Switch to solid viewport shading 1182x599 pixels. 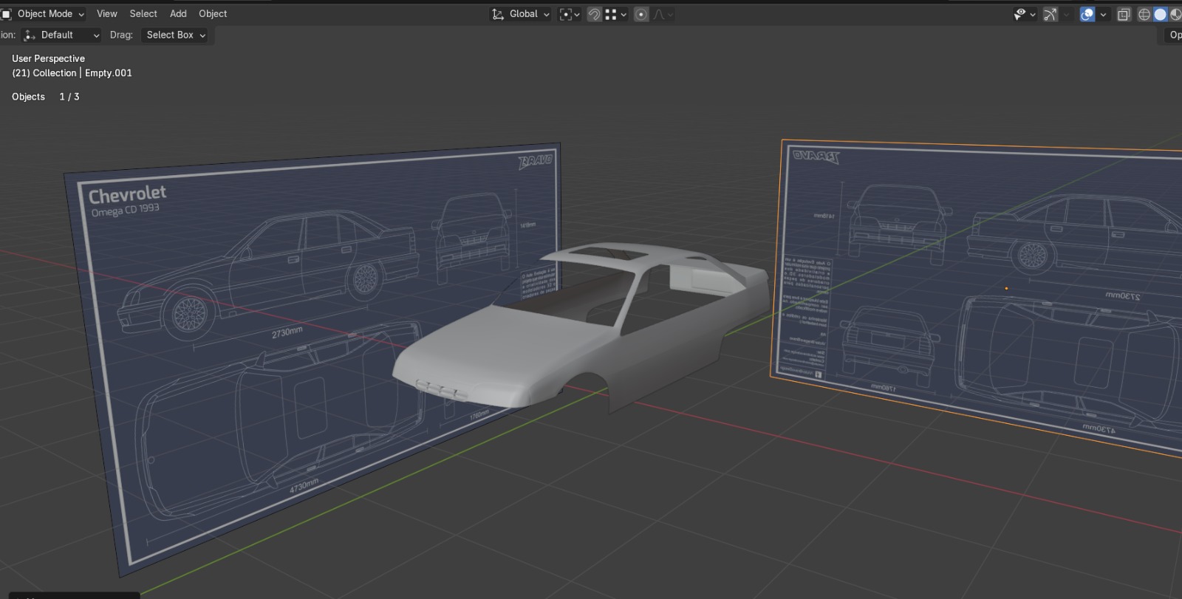1160,14
